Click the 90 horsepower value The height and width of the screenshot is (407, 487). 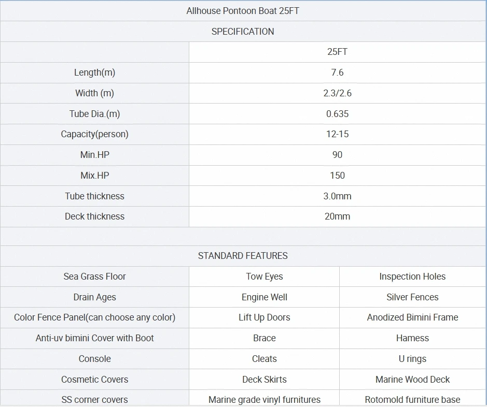(x=337, y=155)
